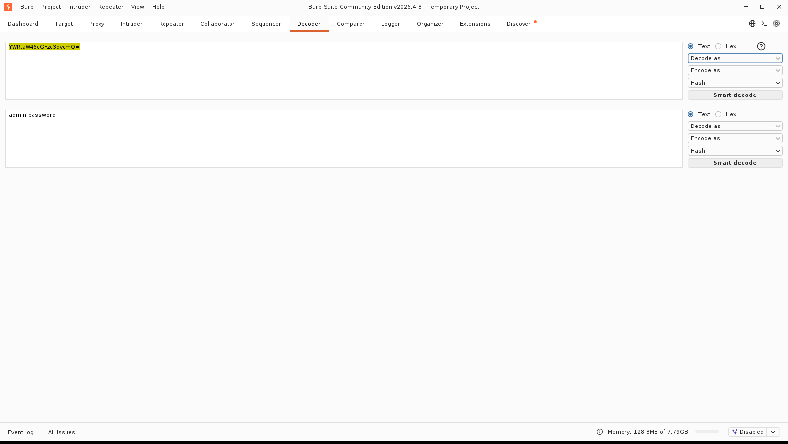Switch to the Discover tab
Viewport: 788px width, 444px height.
(519, 24)
